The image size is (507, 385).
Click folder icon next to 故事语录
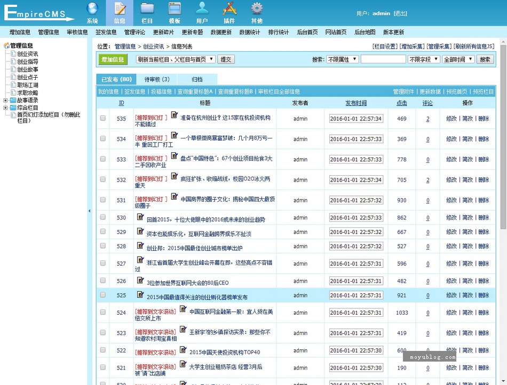13,100
